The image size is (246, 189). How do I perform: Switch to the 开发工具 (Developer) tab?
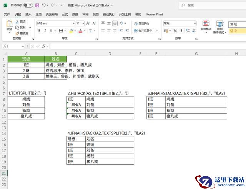(125, 15)
